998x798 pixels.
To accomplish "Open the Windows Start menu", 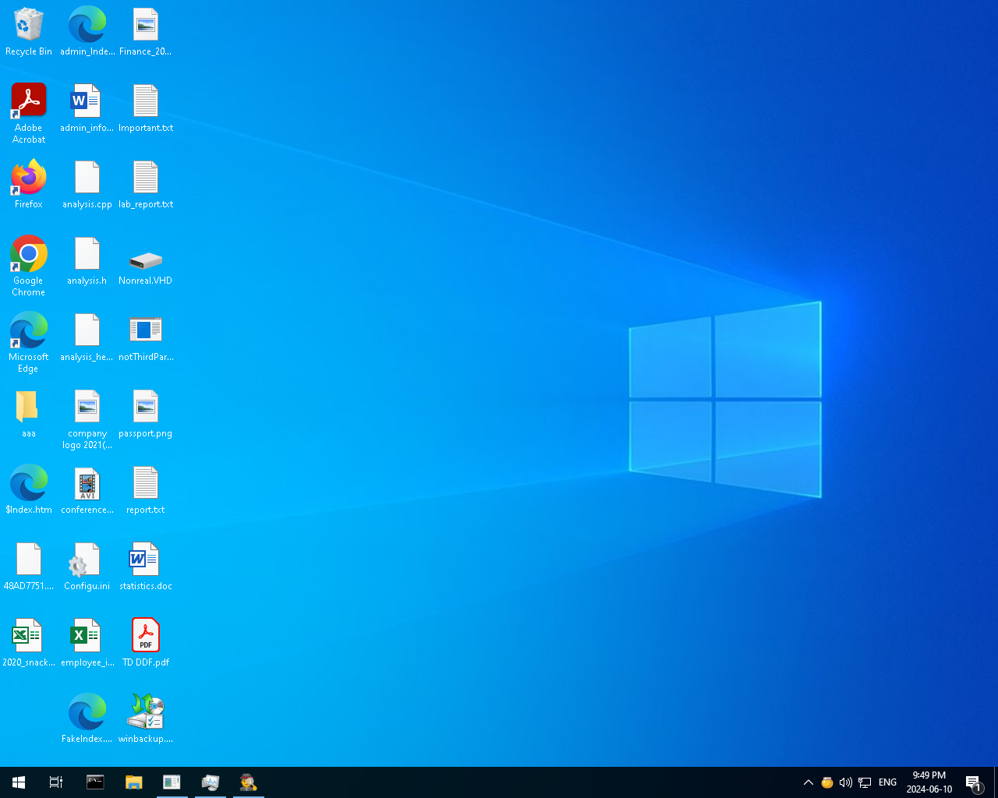I will click(19, 782).
